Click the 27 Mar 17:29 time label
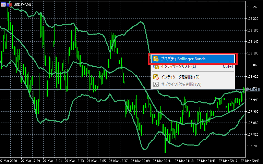This screenshot has width=263, height=164. point(31,161)
